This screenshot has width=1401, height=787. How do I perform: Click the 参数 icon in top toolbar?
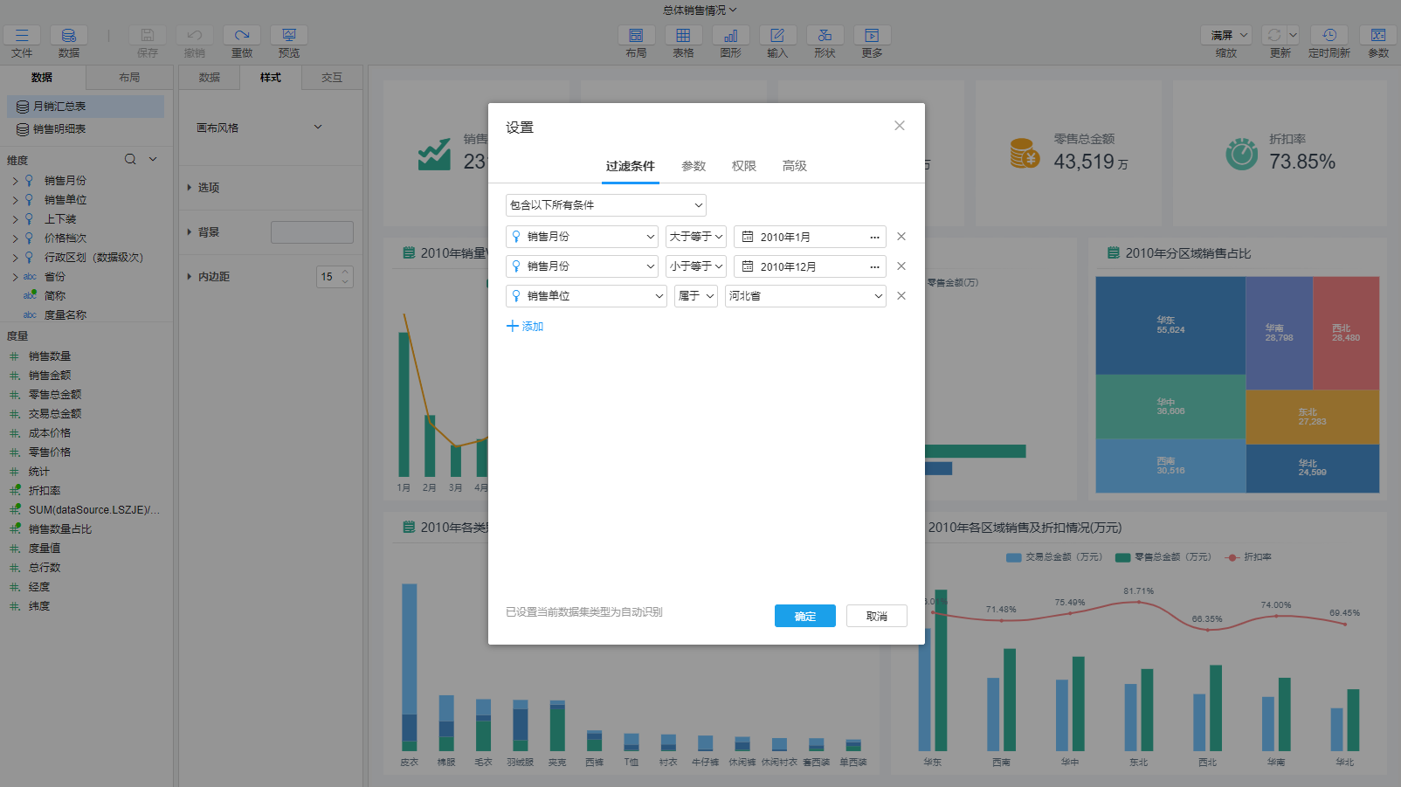(1377, 36)
